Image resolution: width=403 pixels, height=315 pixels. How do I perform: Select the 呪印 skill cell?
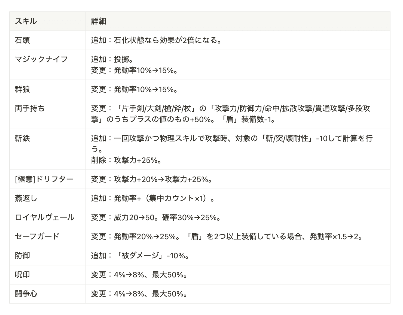(48, 275)
